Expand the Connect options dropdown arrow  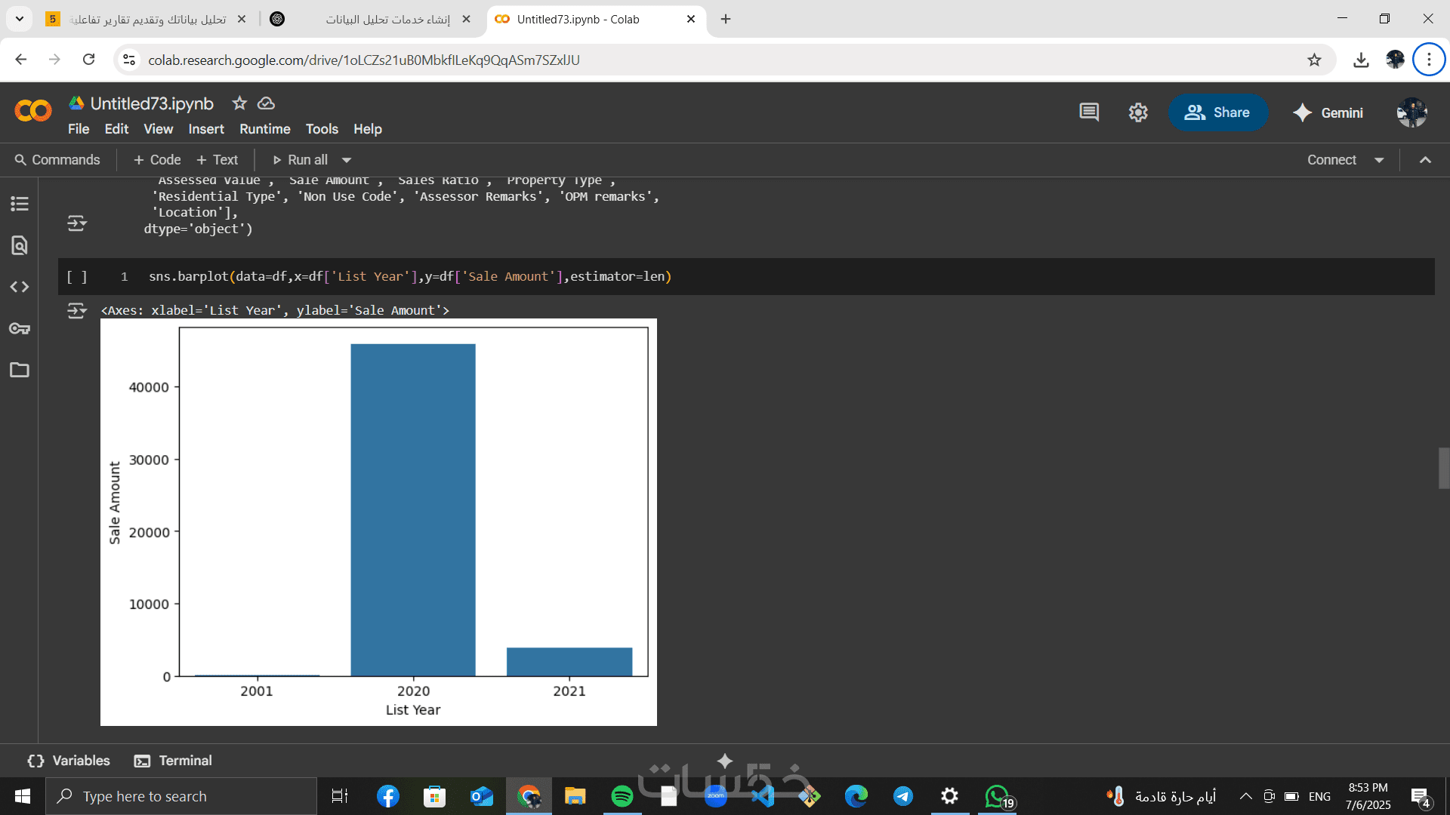1379,160
